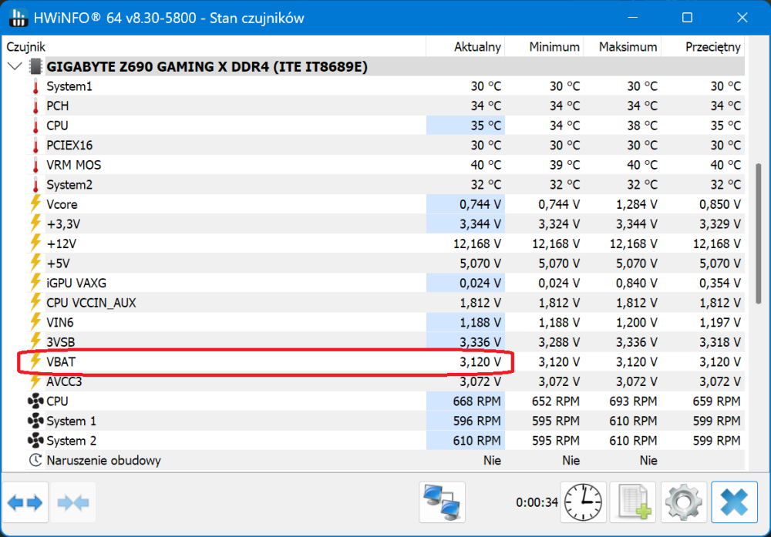Close sensors with the blue X button
Viewport: 771px width, 537px height.
point(734,502)
